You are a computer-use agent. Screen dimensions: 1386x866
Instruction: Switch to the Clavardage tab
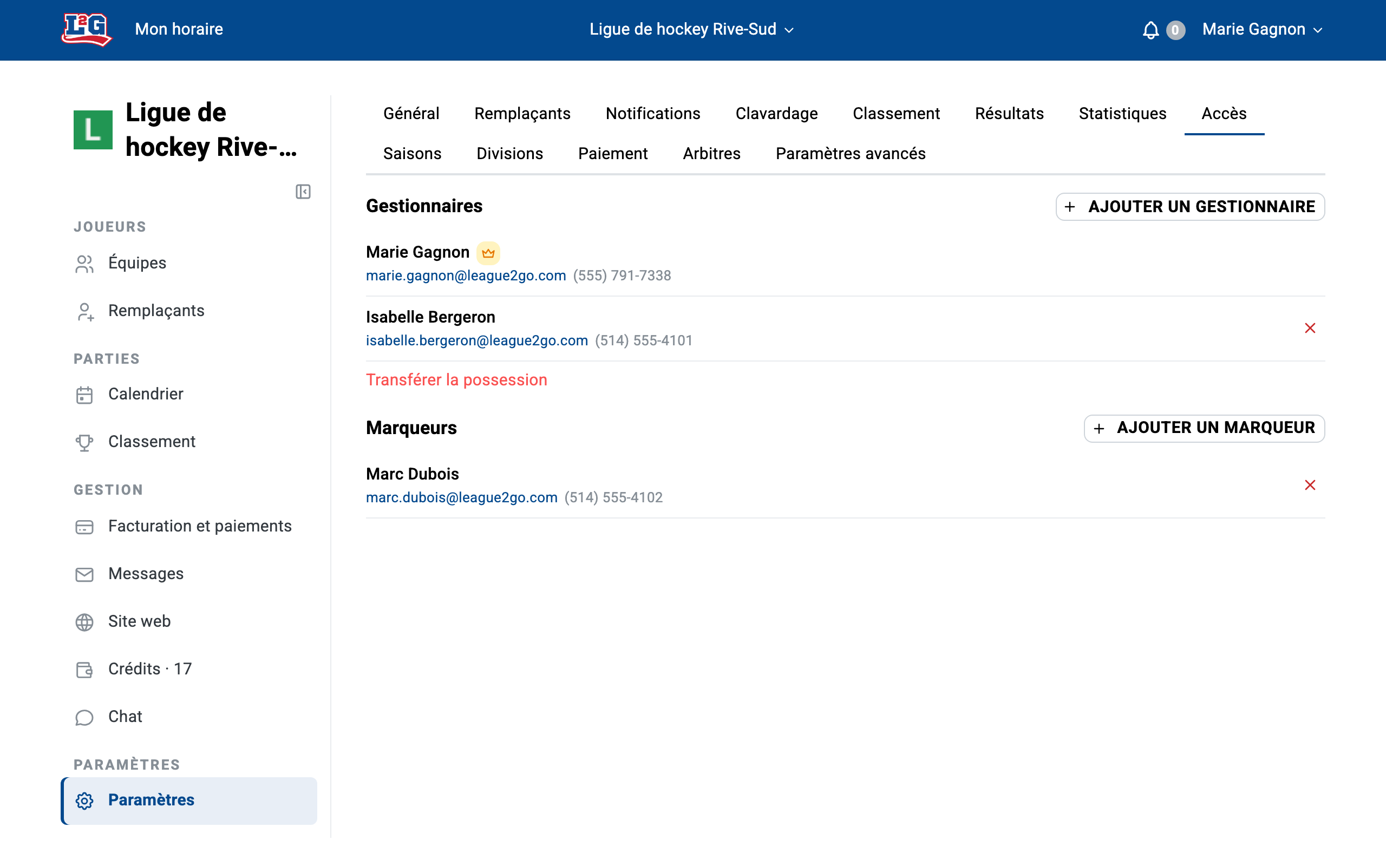[x=776, y=114]
